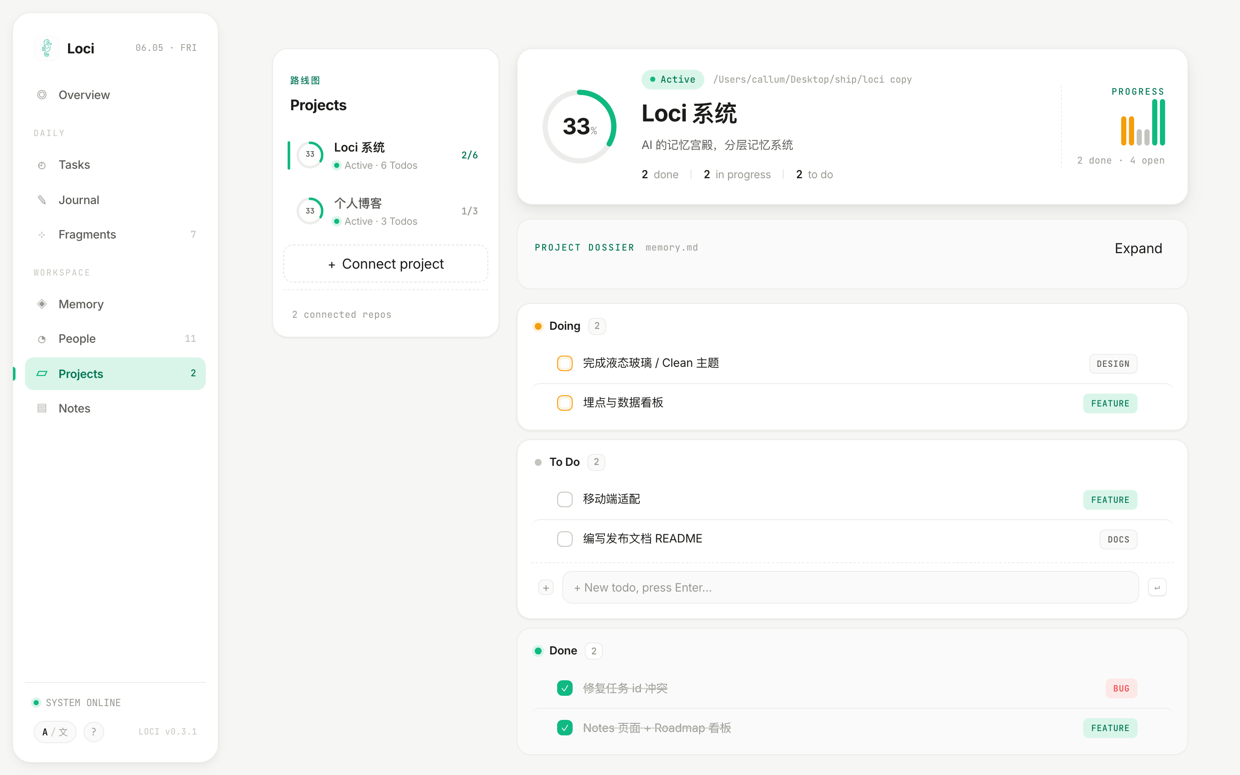Click the Overview sidebar icon

coord(42,95)
